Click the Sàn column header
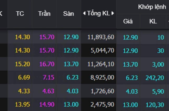The height and width of the screenshot is (111, 169). click(x=69, y=14)
